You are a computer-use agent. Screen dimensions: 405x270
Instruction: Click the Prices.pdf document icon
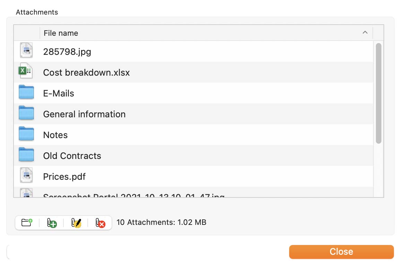26,175
